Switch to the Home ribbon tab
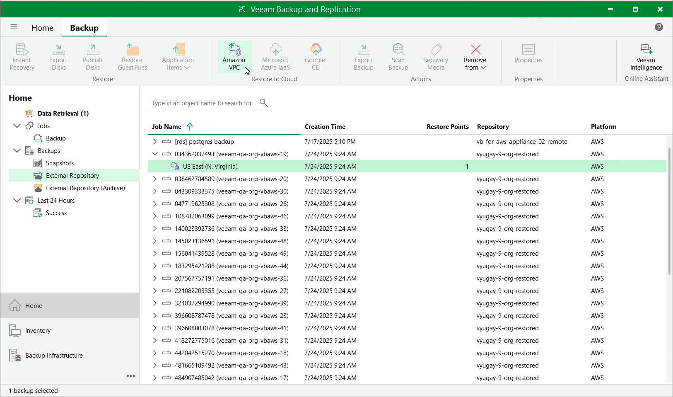This screenshot has width=673, height=397. [x=42, y=28]
